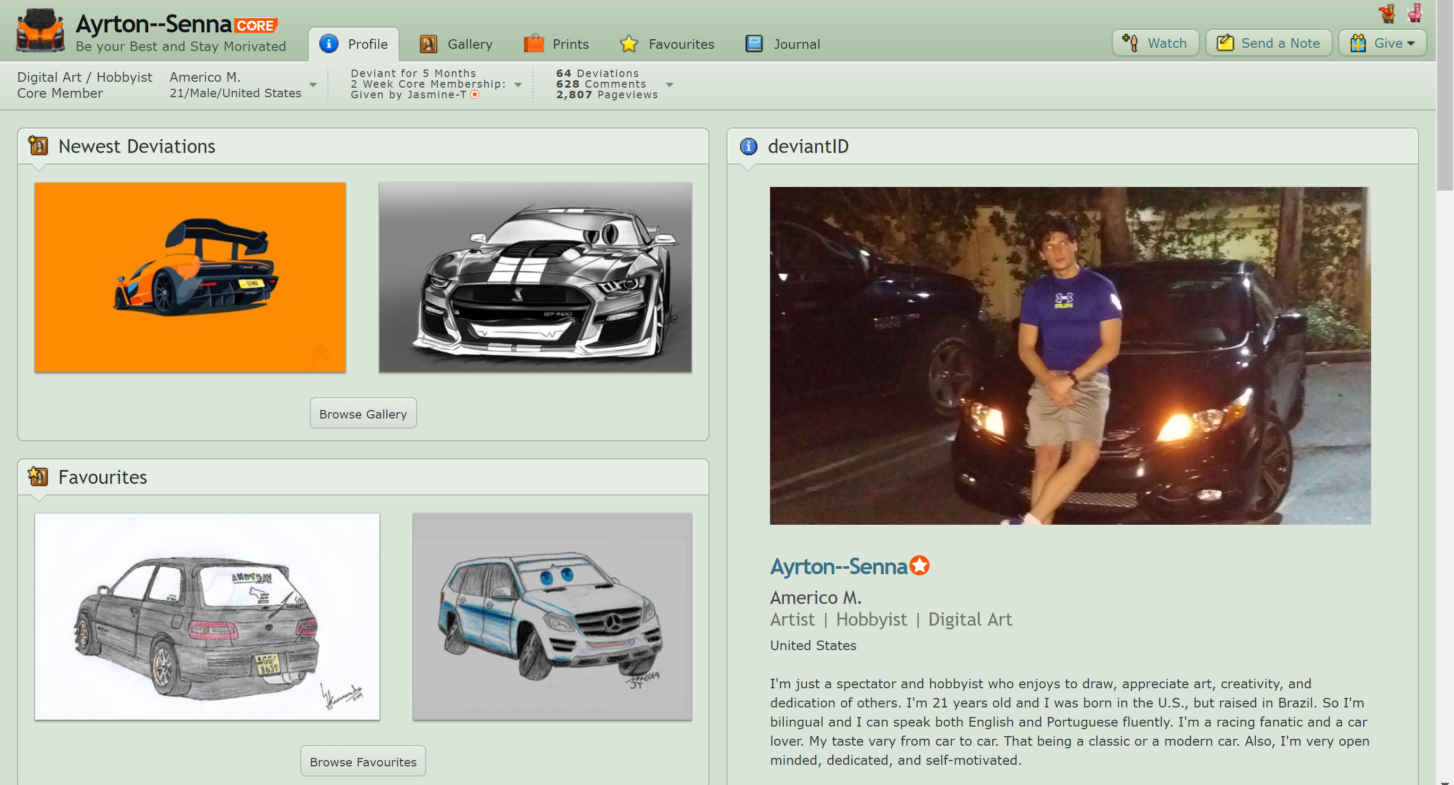1454x785 pixels.
Task: Click 'United States' under deviantID
Action: [x=813, y=645]
